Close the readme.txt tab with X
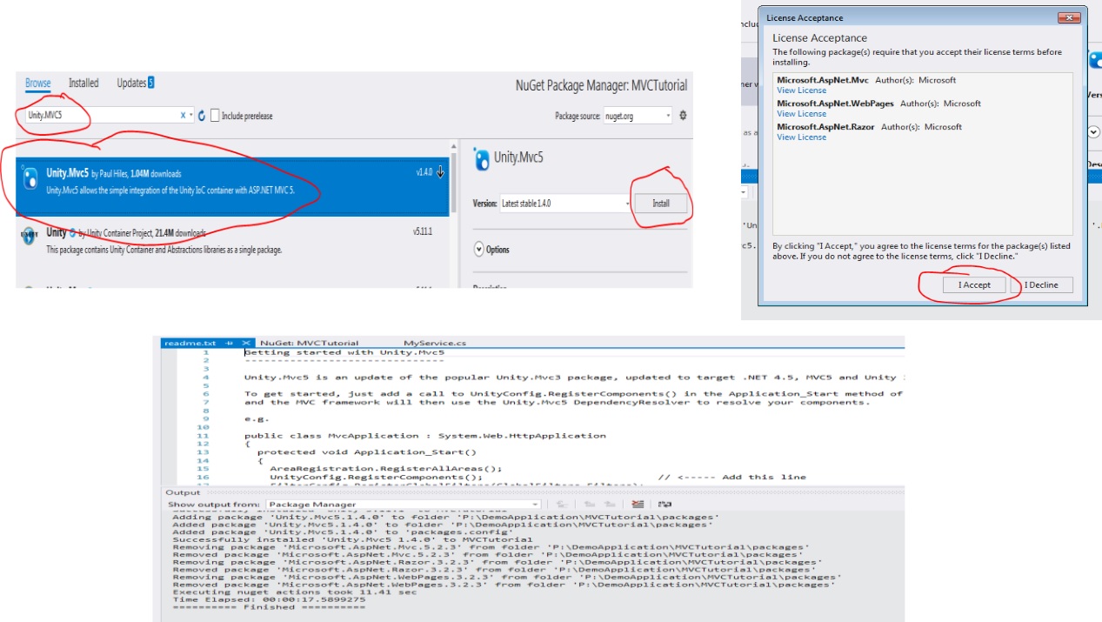This screenshot has height=622, width=1102. click(x=246, y=344)
